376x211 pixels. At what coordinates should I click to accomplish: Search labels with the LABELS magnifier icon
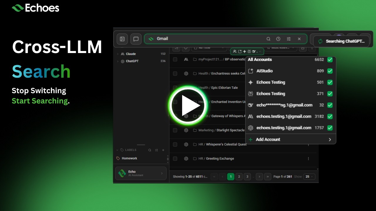click(x=150, y=150)
